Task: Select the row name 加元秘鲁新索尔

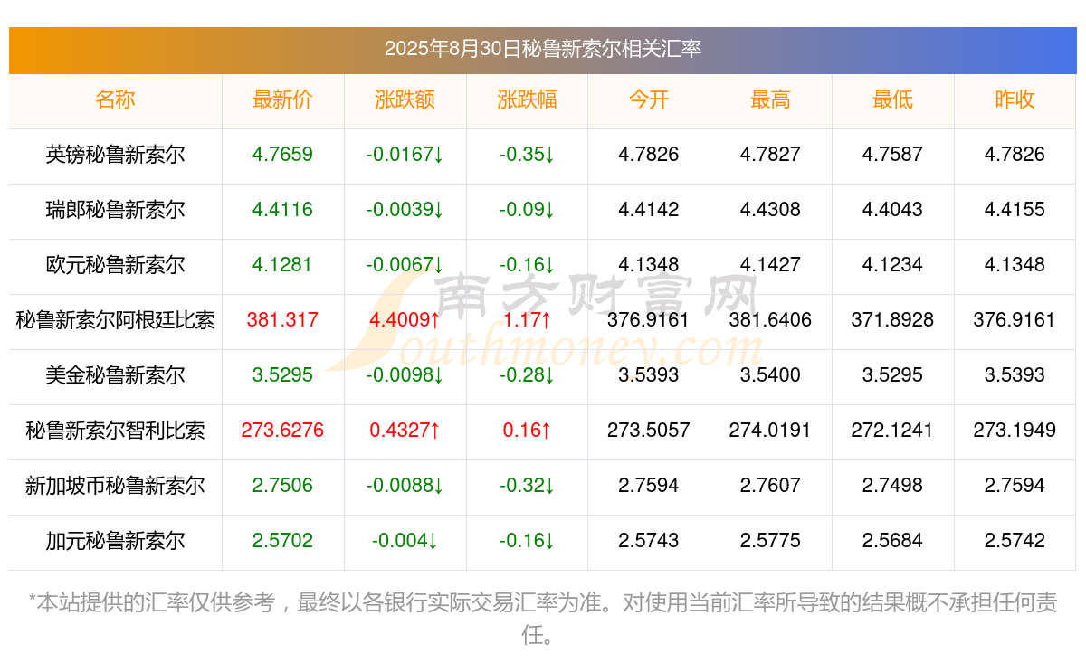Action: coord(115,541)
